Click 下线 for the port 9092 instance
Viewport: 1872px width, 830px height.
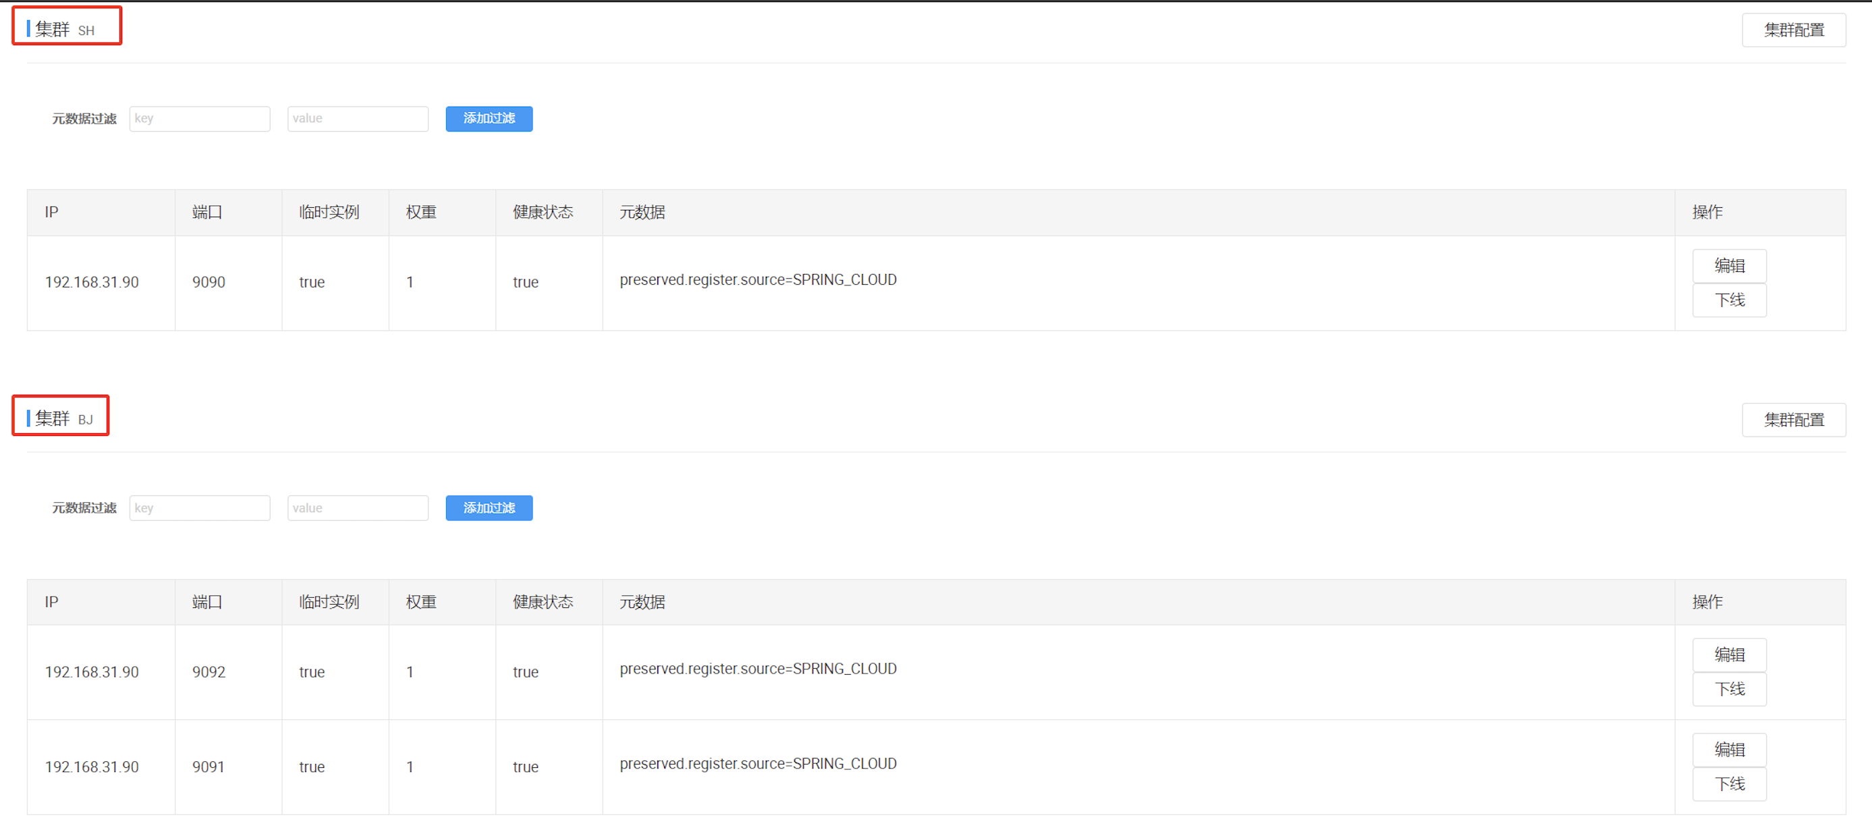point(1730,689)
